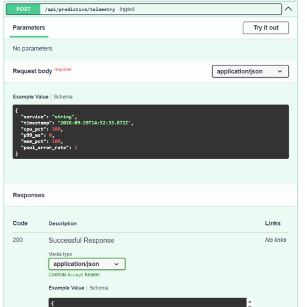Click the "Controls Accept header." note

pyautogui.click(x=75, y=275)
